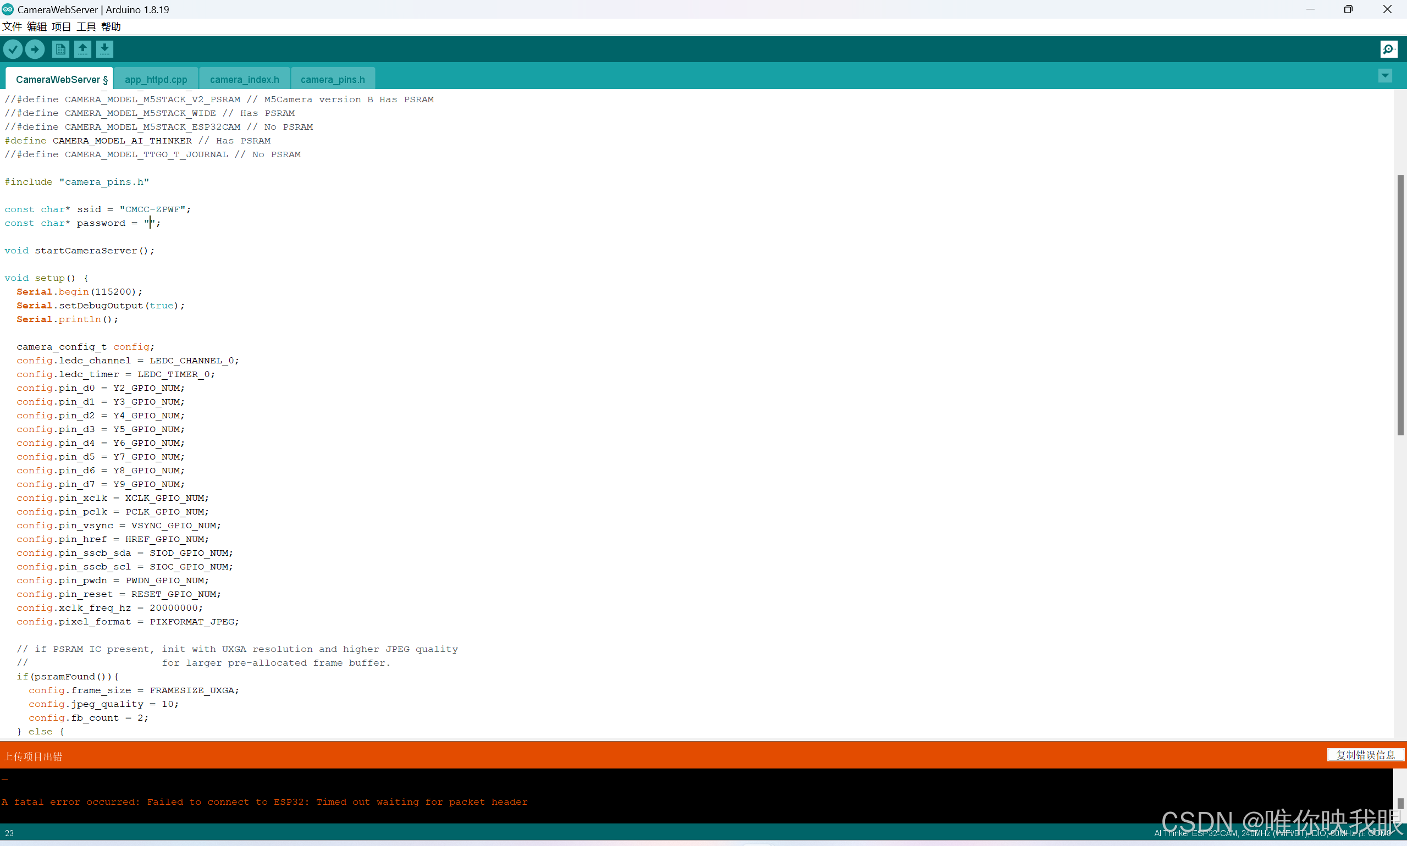Open the 项目 menu
Image resolution: width=1407 pixels, height=846 pixels.
pos(61,27)
